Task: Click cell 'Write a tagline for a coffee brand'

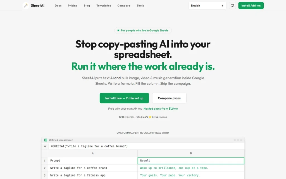Action: pyautogui.click(x=93, y=168)
